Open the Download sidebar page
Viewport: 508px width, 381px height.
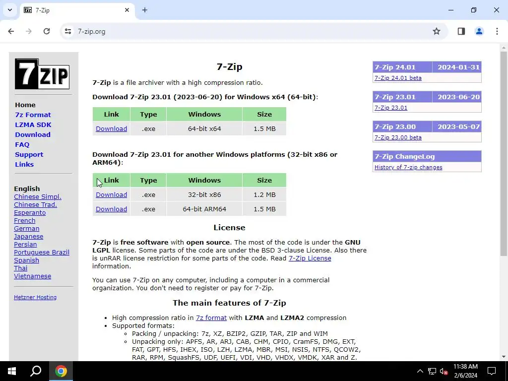tap(33, 135)
